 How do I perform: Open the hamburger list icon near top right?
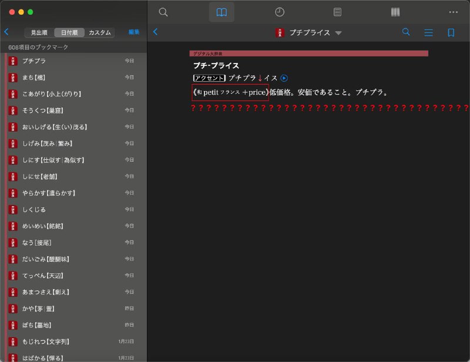pos(429,33)
